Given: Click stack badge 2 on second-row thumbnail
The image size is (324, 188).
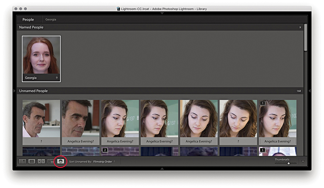Looking at the screenshot, I should tap(105, 150).
